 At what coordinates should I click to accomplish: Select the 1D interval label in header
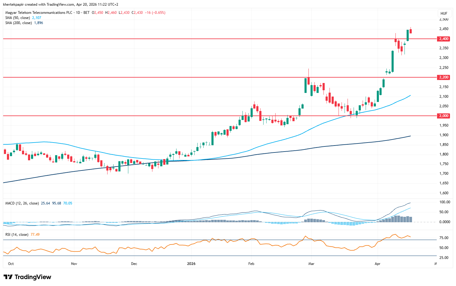click(x=78, y=13)
